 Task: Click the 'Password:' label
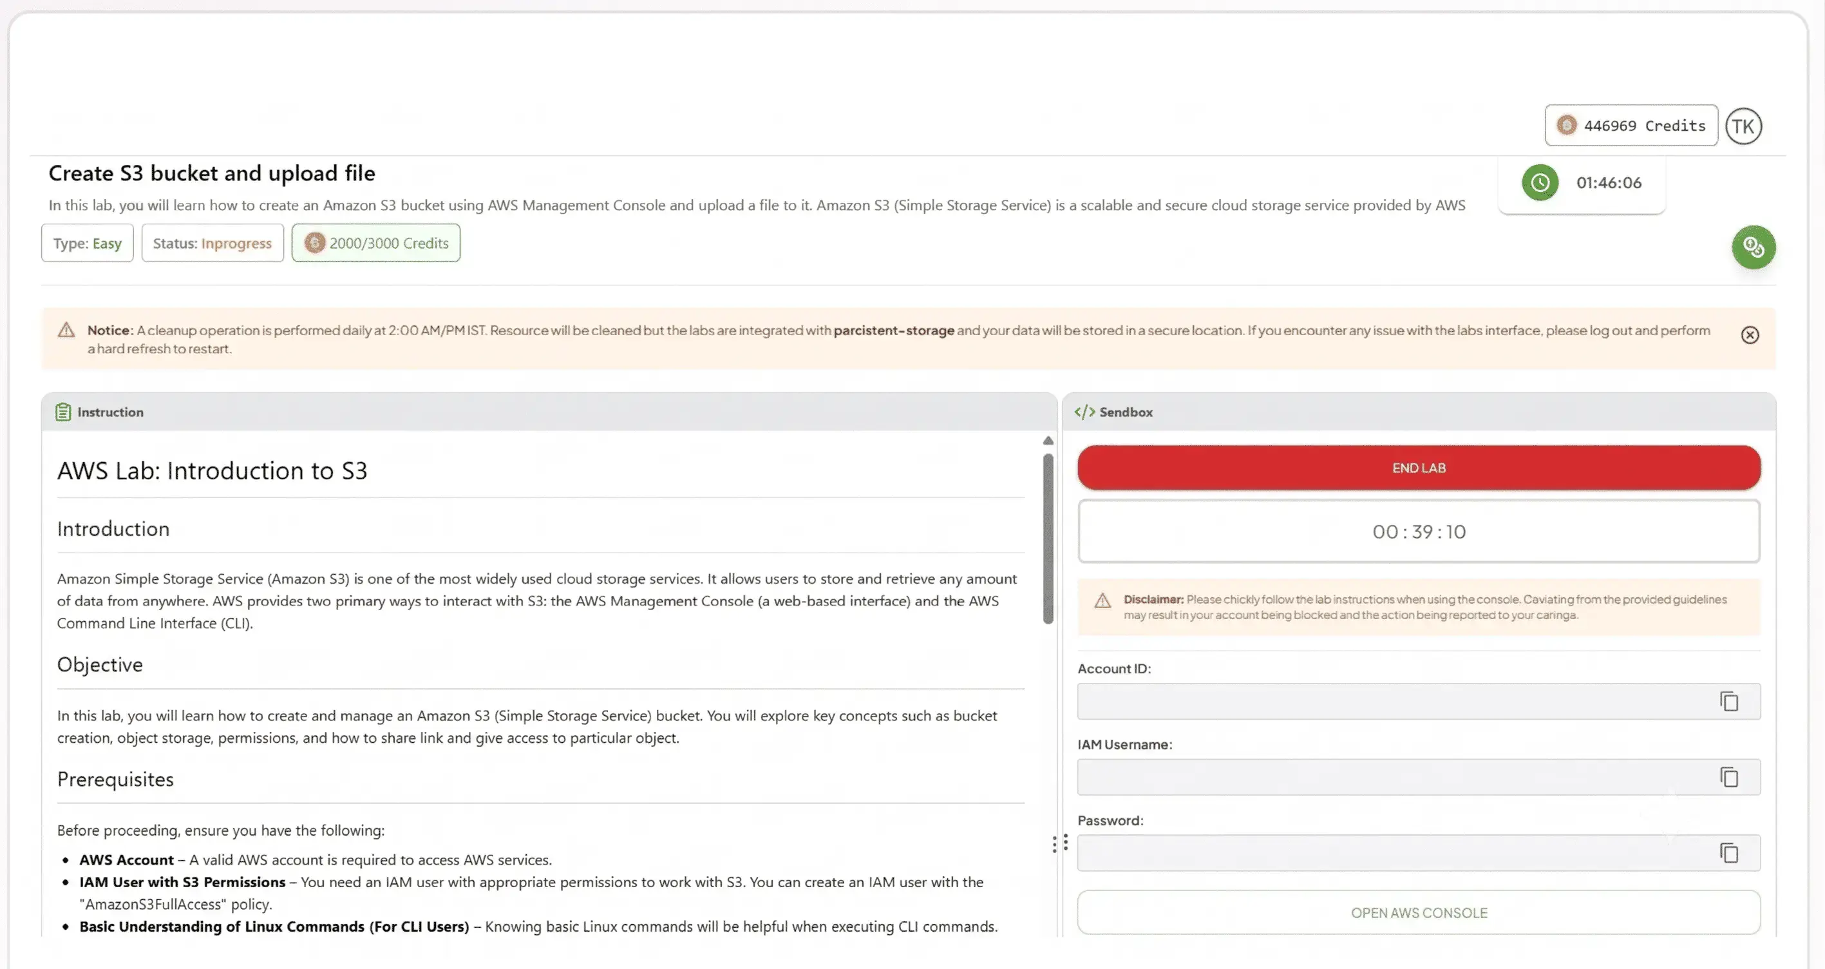[1110, 821]
